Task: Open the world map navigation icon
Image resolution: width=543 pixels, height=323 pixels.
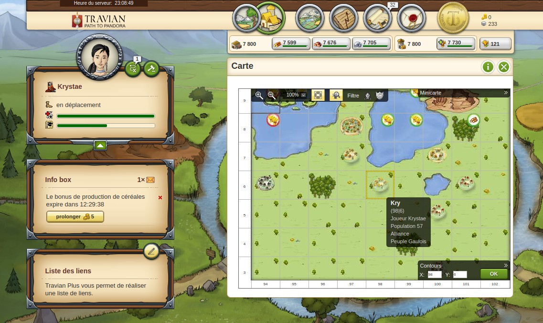Action: click(309, 18)
